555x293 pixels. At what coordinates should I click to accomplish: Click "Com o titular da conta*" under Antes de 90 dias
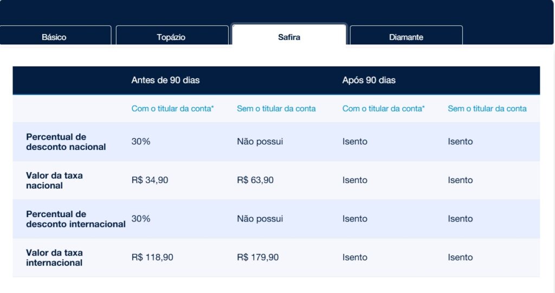[x=172, y=108]
